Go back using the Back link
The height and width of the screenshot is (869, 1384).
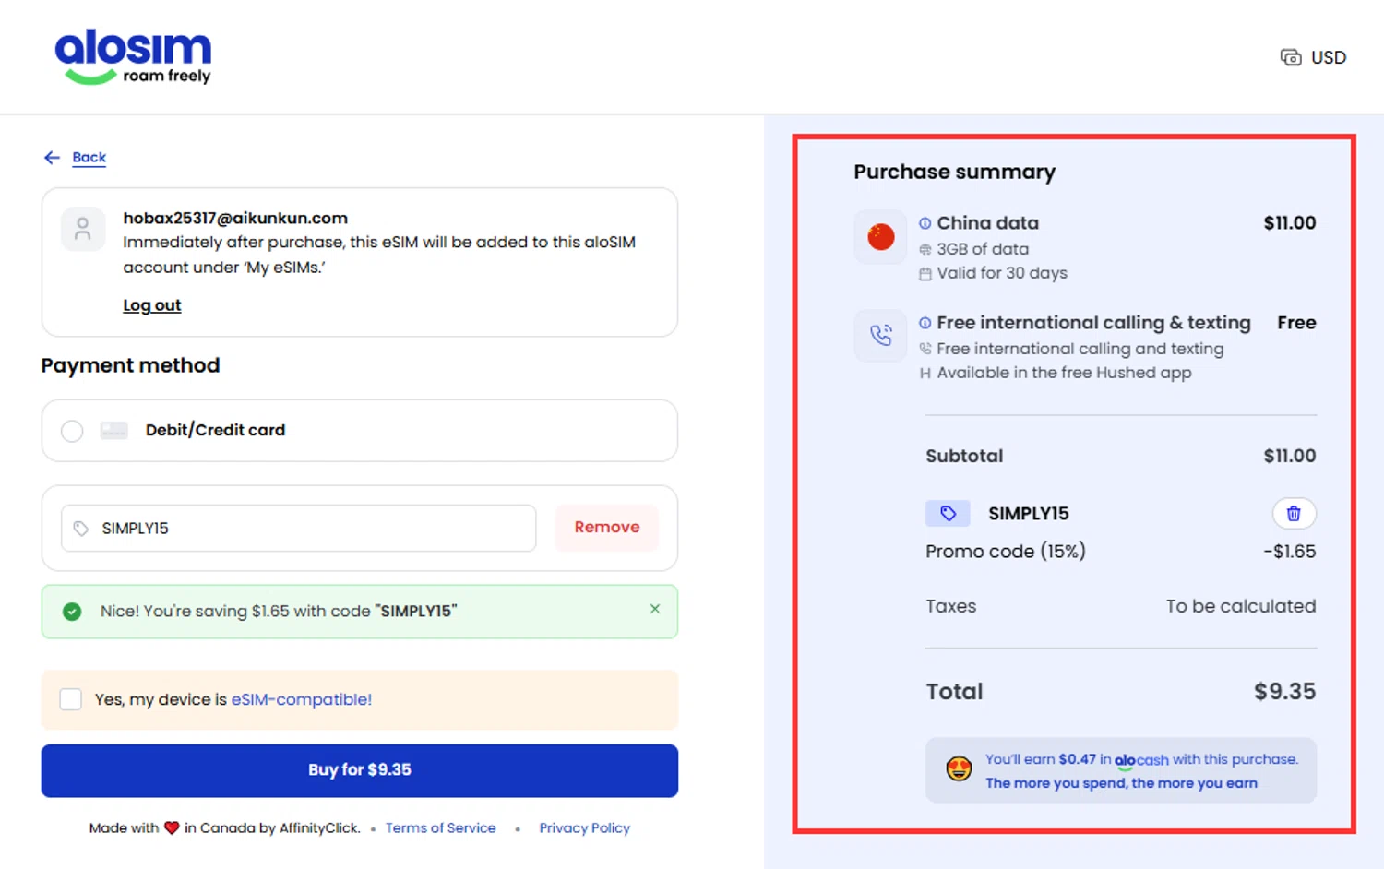pos(89,157)
